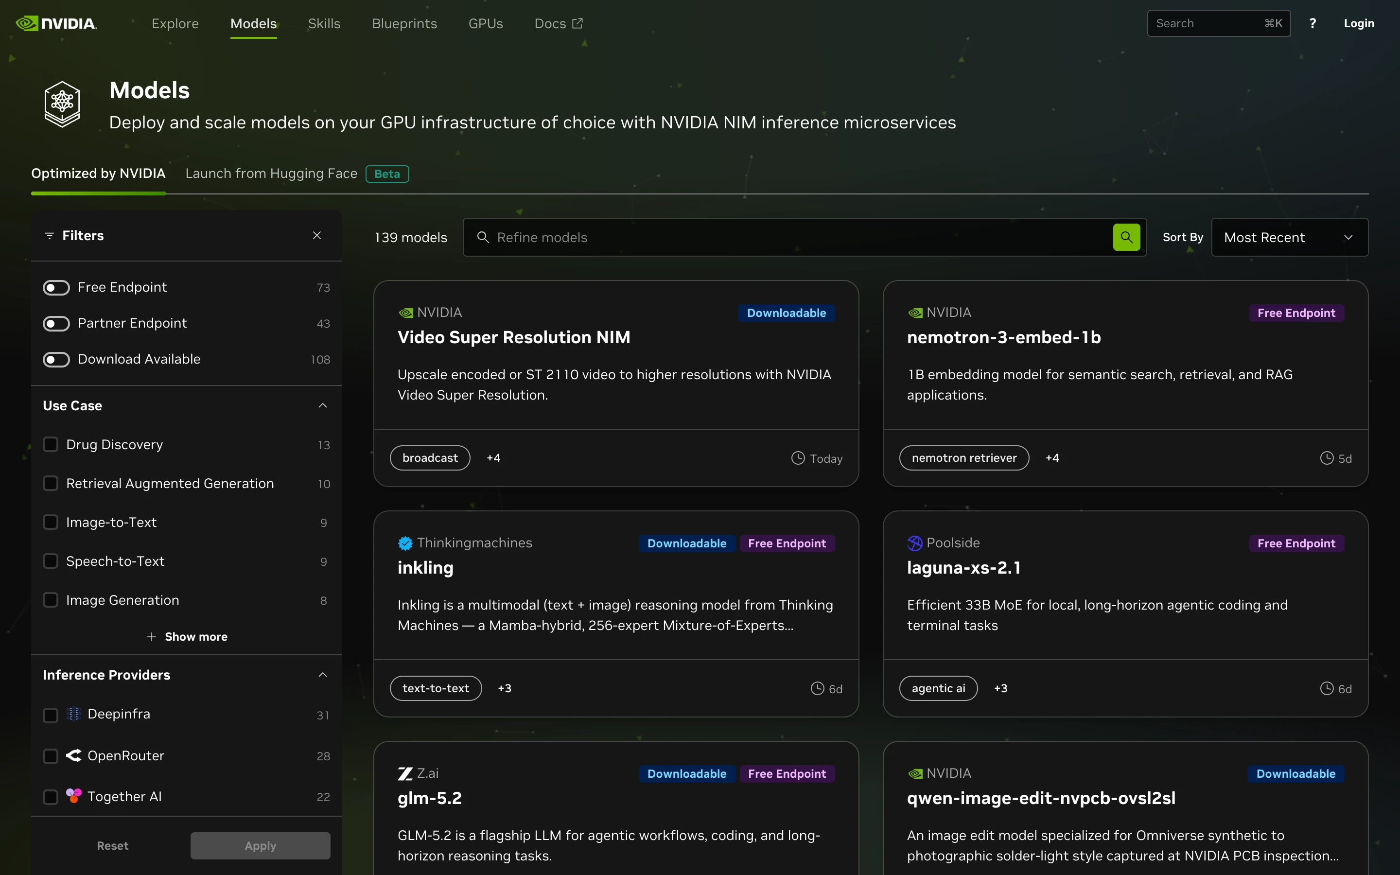Image resolution: width=1400 pixels, height=875 pixels.
Task: Check the Image Generation checkbox
Action: tap(51, 600)
